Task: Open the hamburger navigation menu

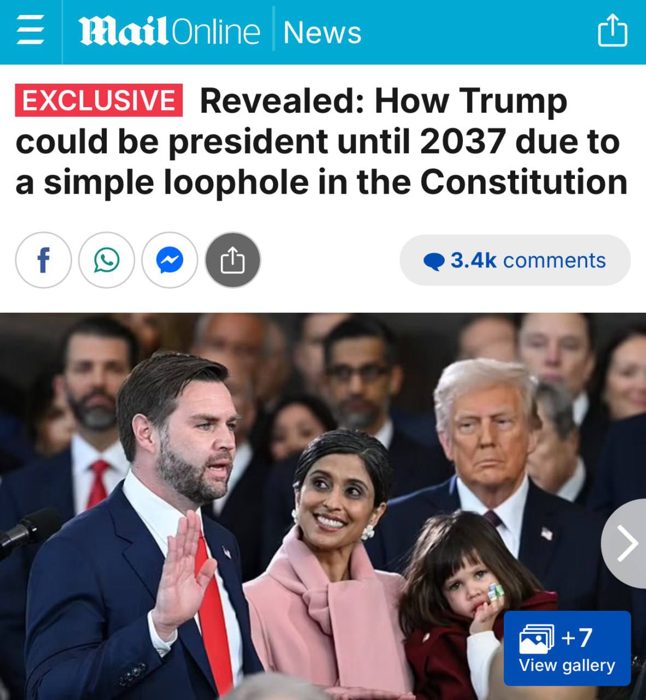Action: (x=31, y=32)
